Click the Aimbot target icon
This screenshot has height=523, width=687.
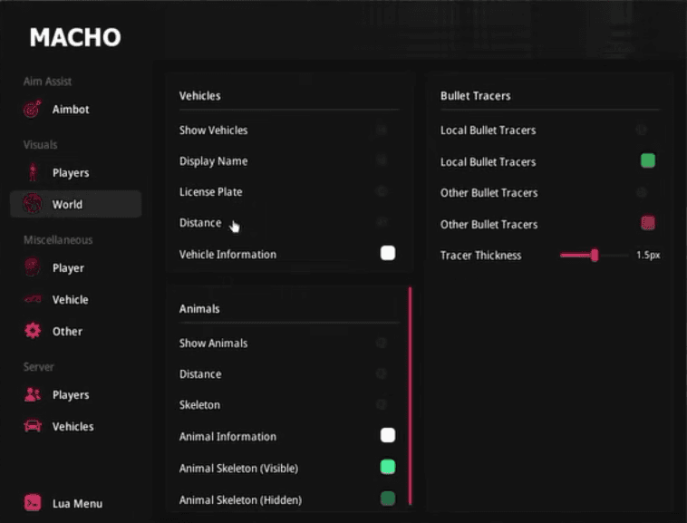click(x=33, y=109)
